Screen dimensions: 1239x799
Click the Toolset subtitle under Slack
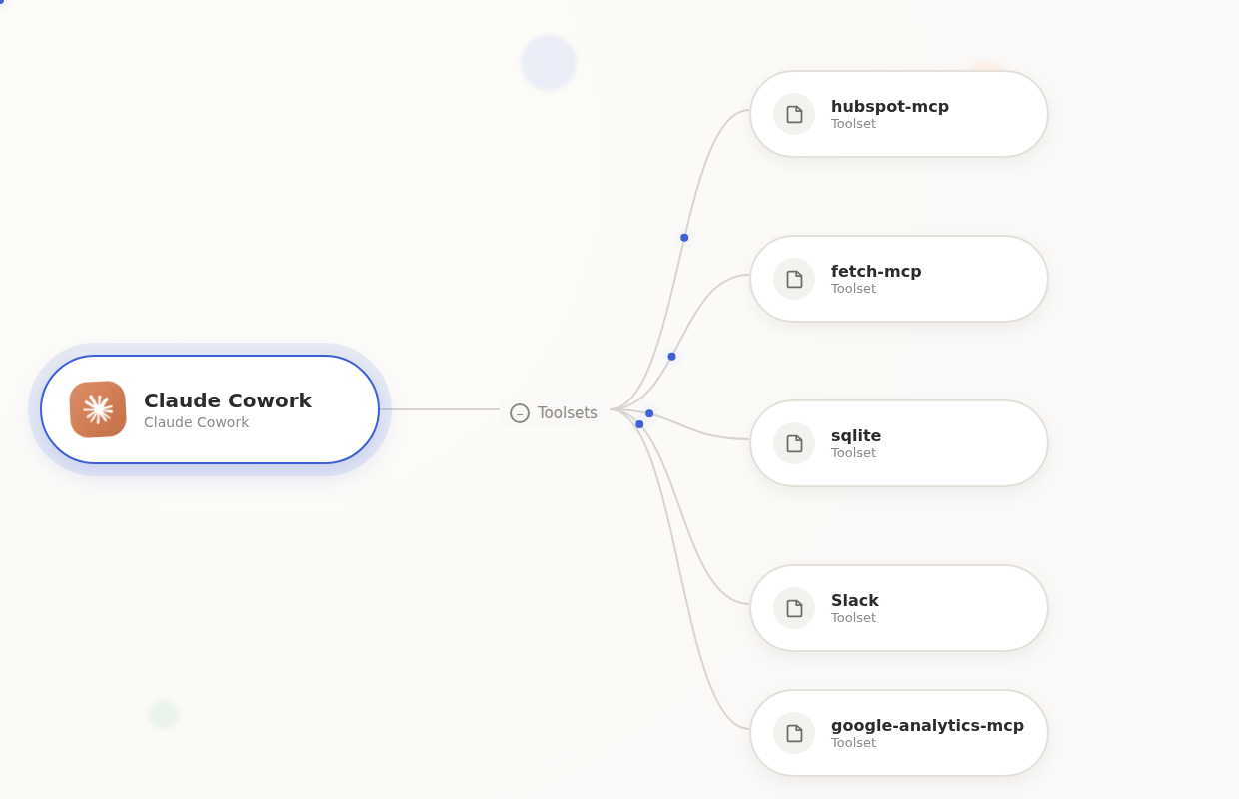[x=853, y=618]
